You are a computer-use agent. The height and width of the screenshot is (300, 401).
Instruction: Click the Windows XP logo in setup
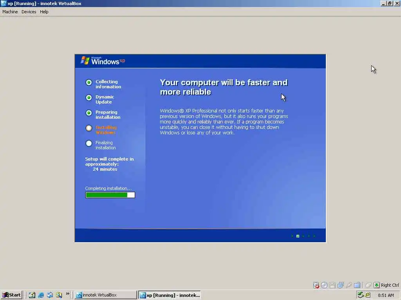(103, 61)
